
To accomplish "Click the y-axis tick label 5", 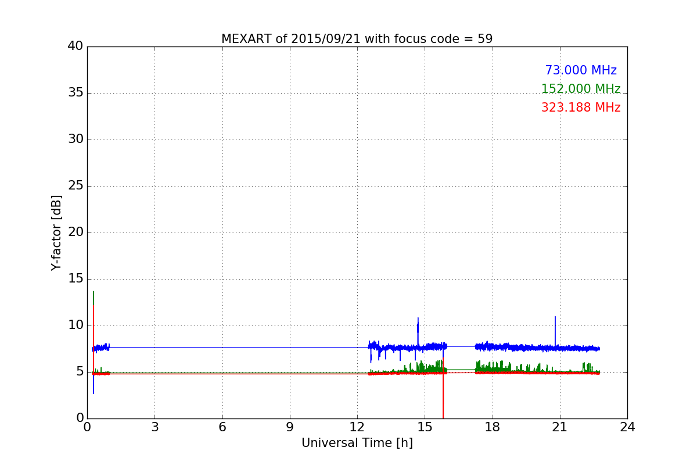I will (x=79, y=372).
